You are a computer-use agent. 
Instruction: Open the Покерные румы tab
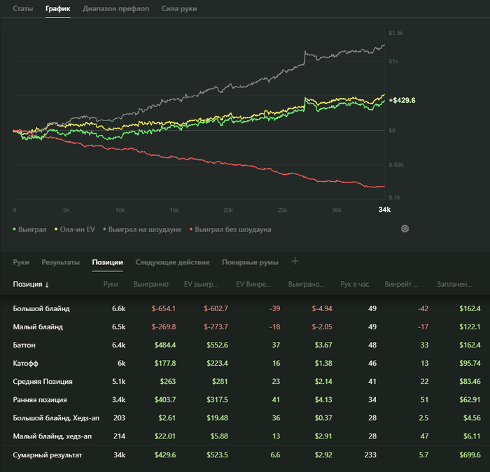[250, 262]
